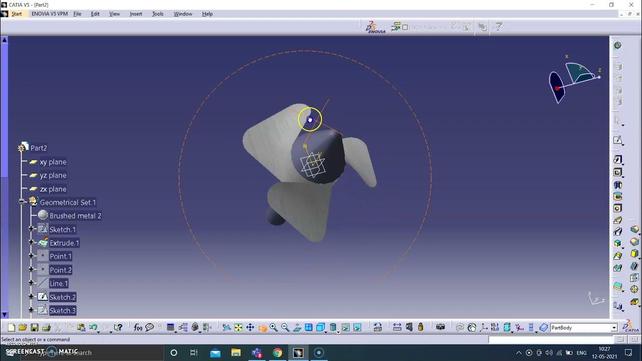Open the File menu
This screenshot has width=642, height=361.
pyautogui.click(x=77, y=14)
